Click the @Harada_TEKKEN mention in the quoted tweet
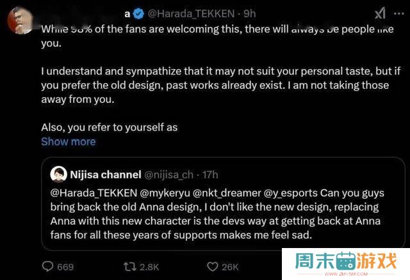 click(x=91, y=191)
